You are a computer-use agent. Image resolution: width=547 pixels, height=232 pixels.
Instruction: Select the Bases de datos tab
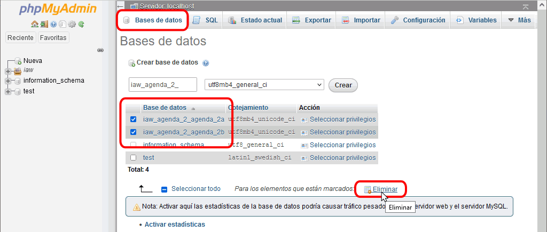tap(152, 20)
